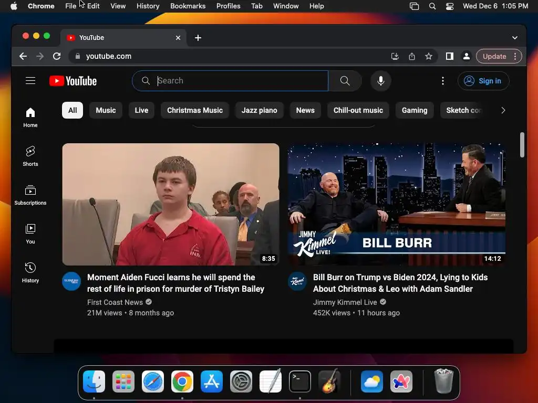Filter by Music chip
The width and height of the screenshot is (538, 403).
click(106, 110)
